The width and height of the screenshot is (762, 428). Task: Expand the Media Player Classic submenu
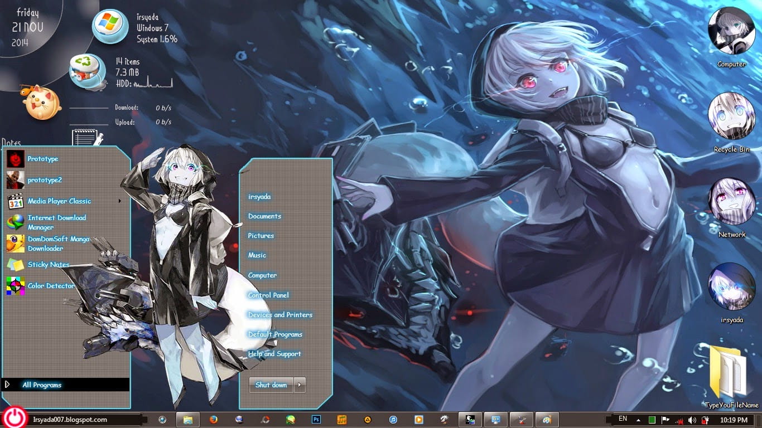click(x=119, y=201)
